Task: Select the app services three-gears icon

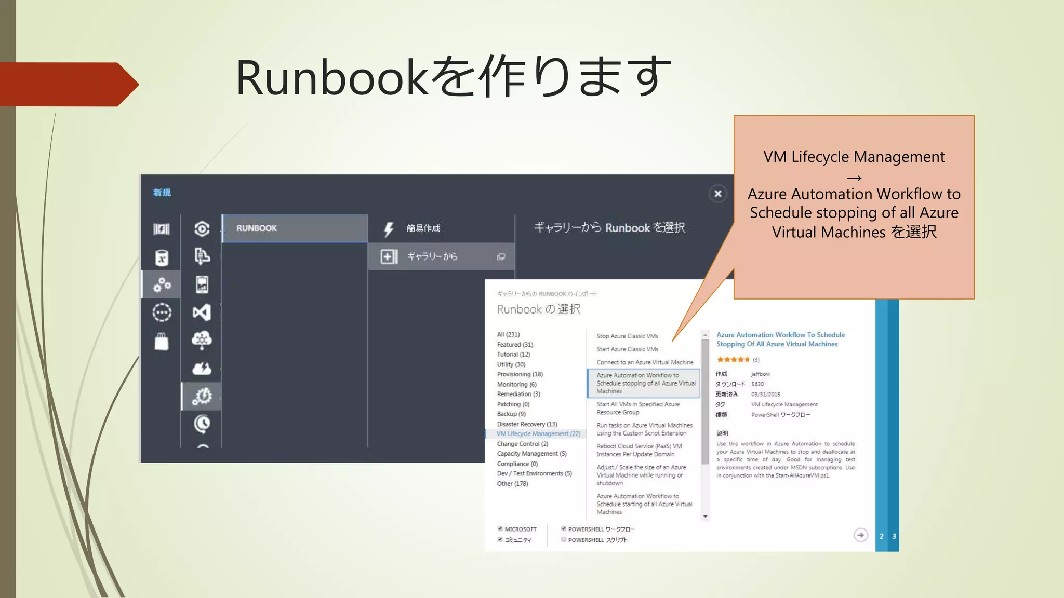Action: [x=162, y=284]
